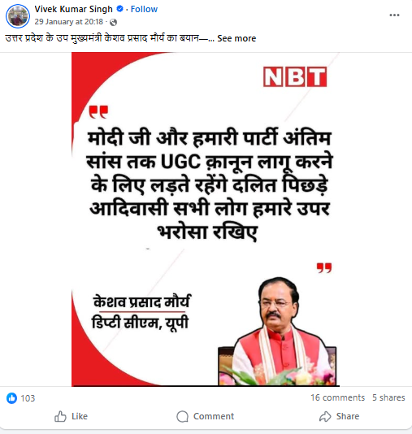Follow Vivek Kumar Singh
The width and height of the screenshot is (412, 434).
coord(144,9)
